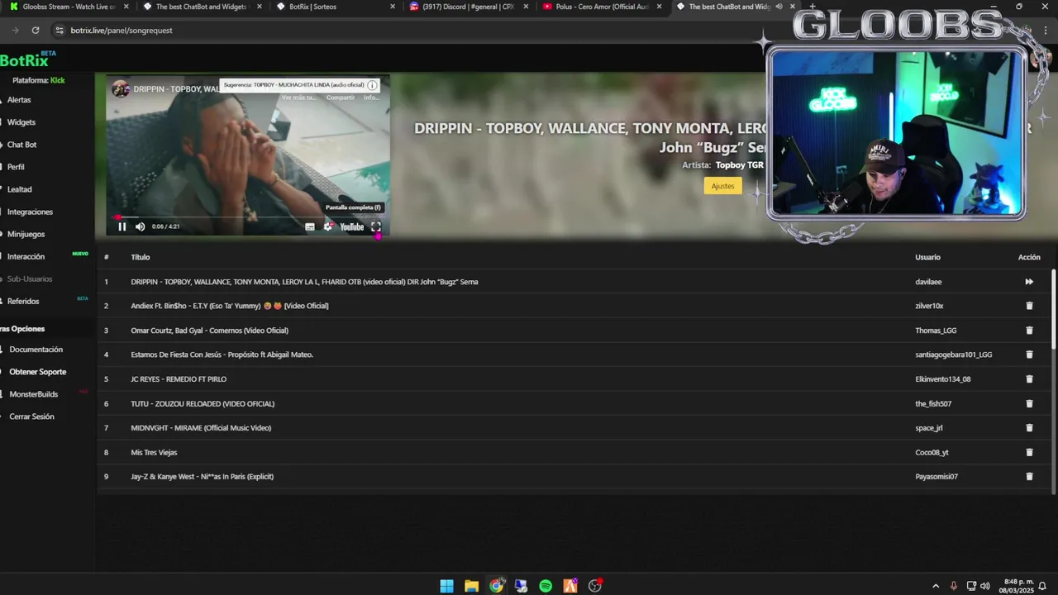Go forward with the browser forward arrow

click(15, 30)
